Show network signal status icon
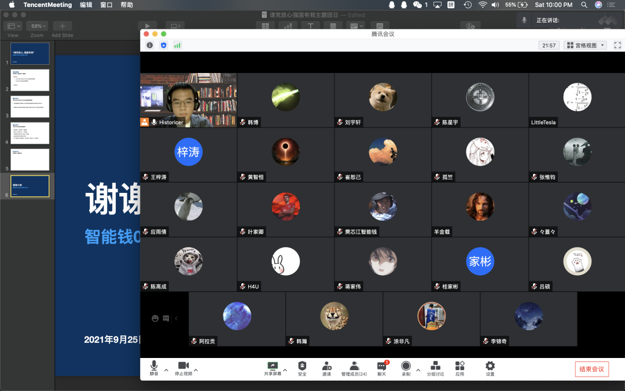The width and height of the screenshot is (625, 391). click(177, 45)
